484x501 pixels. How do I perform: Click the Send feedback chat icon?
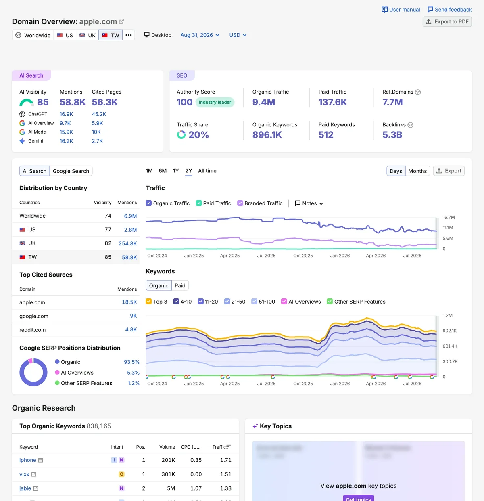[x=430, y=10]
